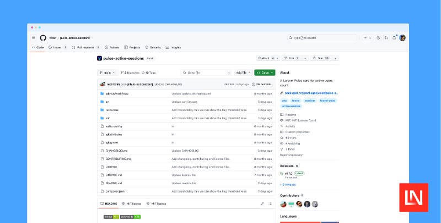Open the composer.json file
The width and height of the screenshot is (441, 223).
click(x=115, y=191)
